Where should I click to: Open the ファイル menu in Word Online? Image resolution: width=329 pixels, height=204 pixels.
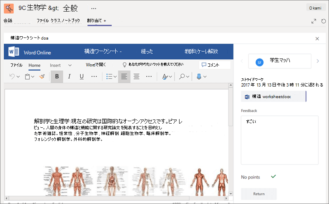(x=16, y=65)
